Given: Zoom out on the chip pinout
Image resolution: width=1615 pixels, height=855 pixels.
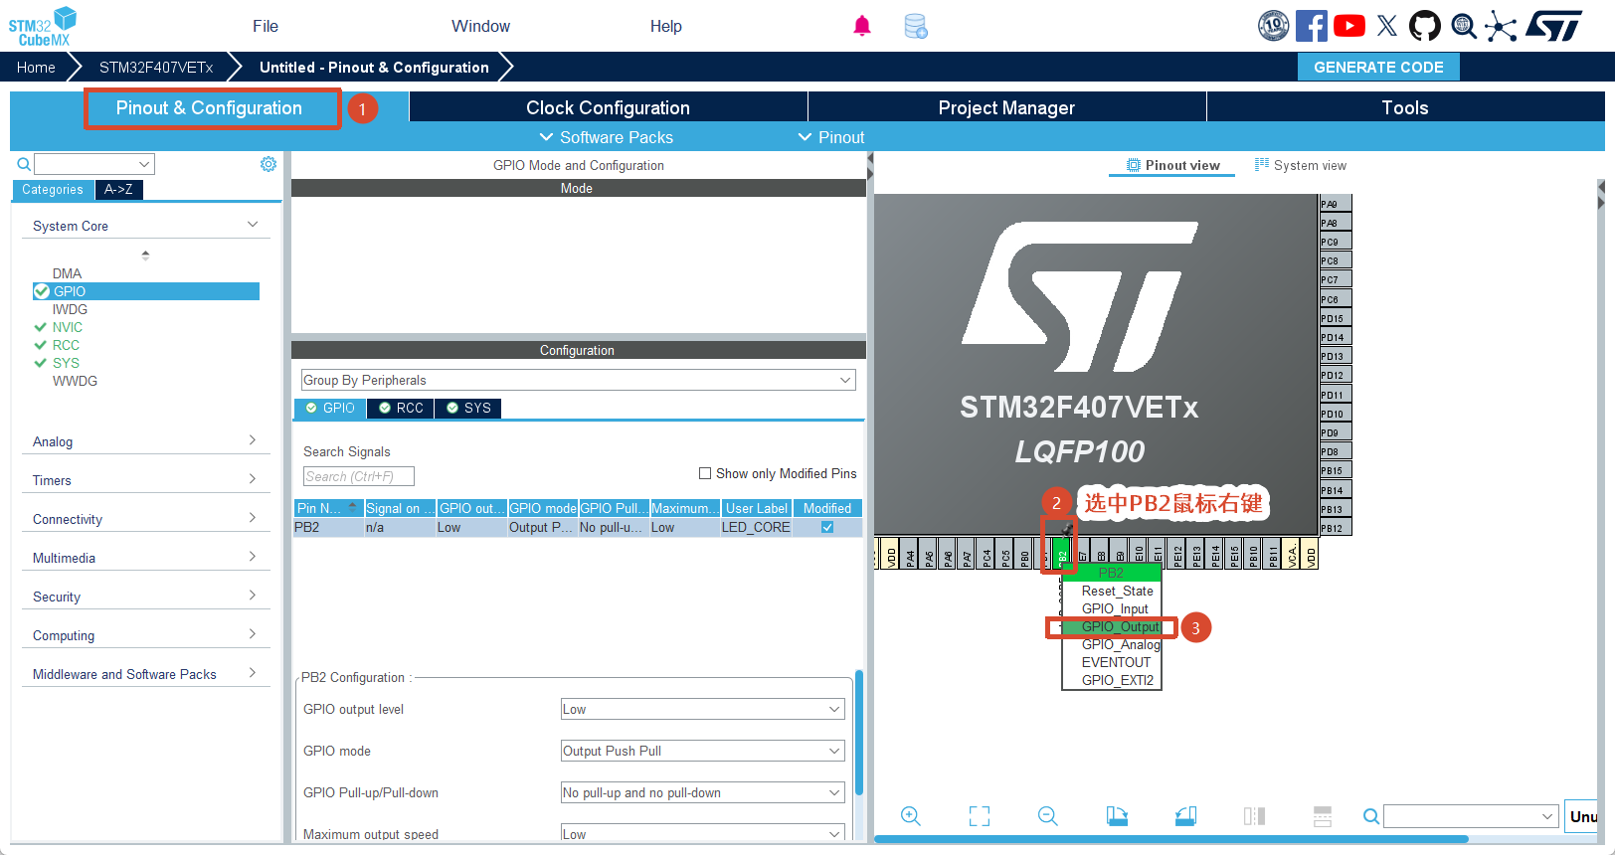Looking at the screenshot, I should pos(1048,816).
